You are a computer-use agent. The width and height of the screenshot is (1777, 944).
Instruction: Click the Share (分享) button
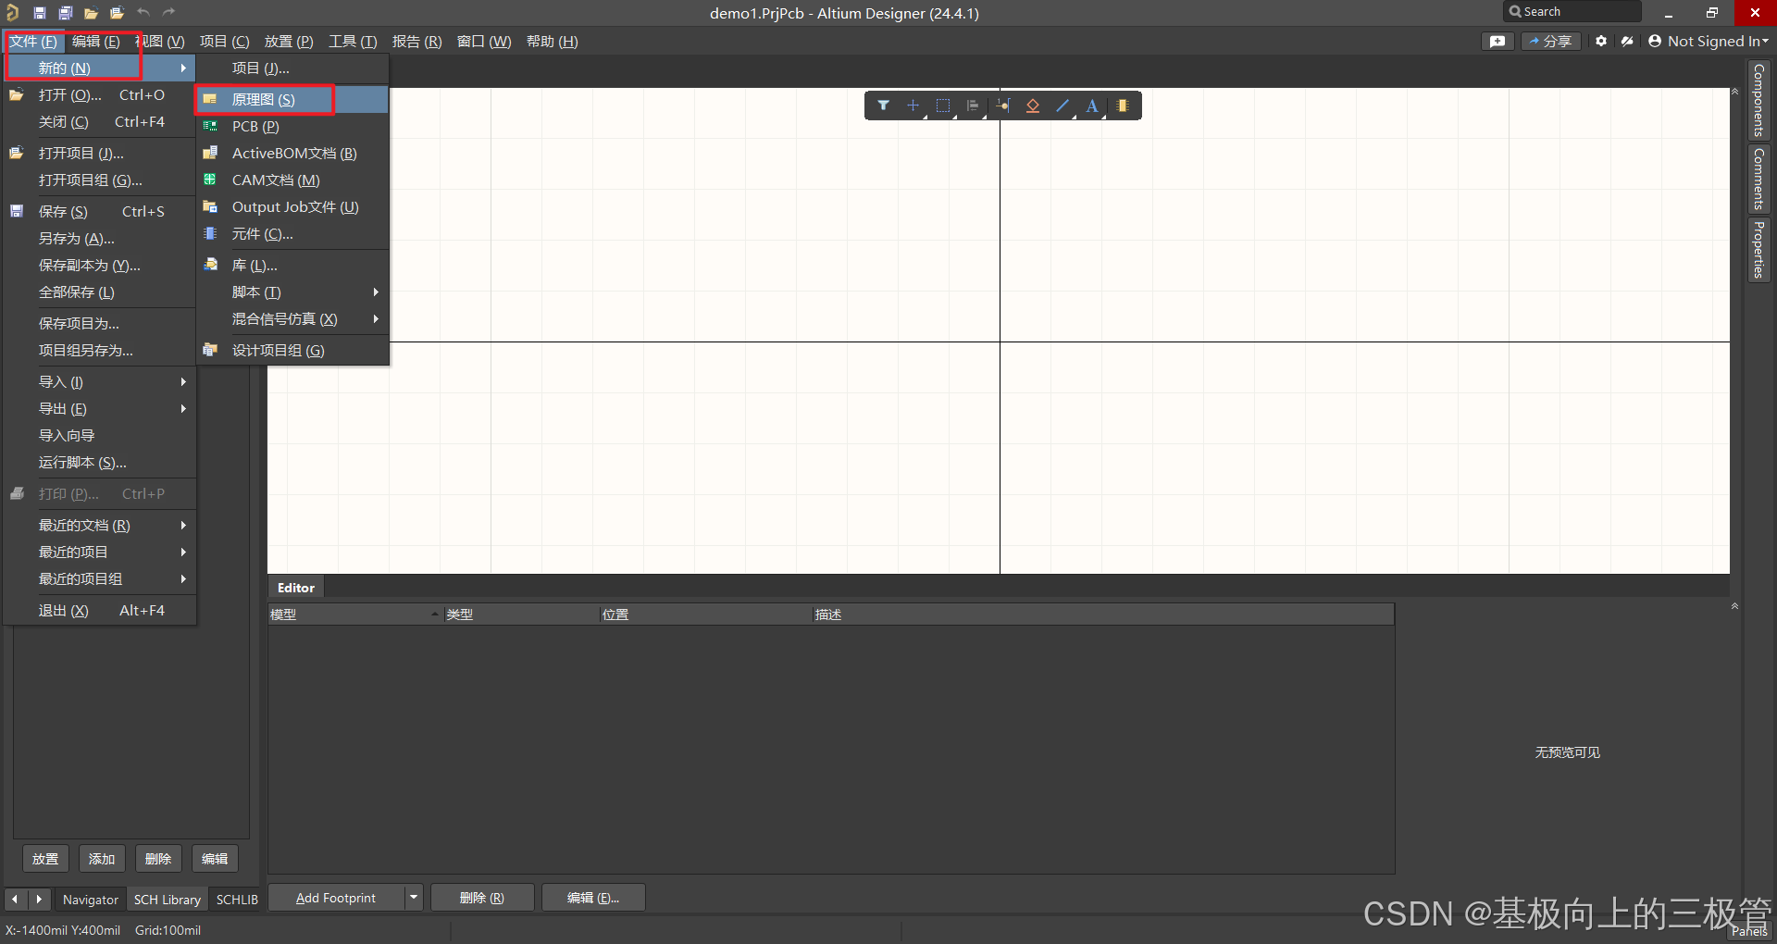[1551, 42]
